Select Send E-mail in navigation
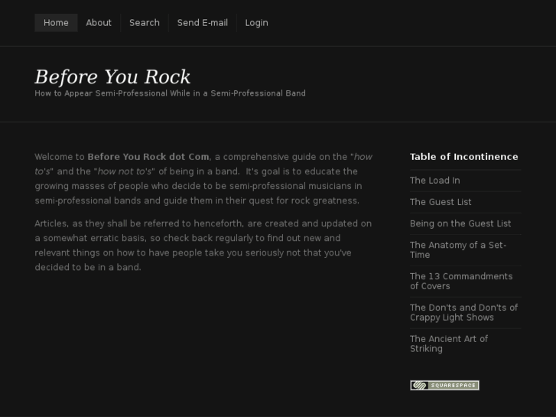This screenshot has height=417, width=556. coord(203,23)
